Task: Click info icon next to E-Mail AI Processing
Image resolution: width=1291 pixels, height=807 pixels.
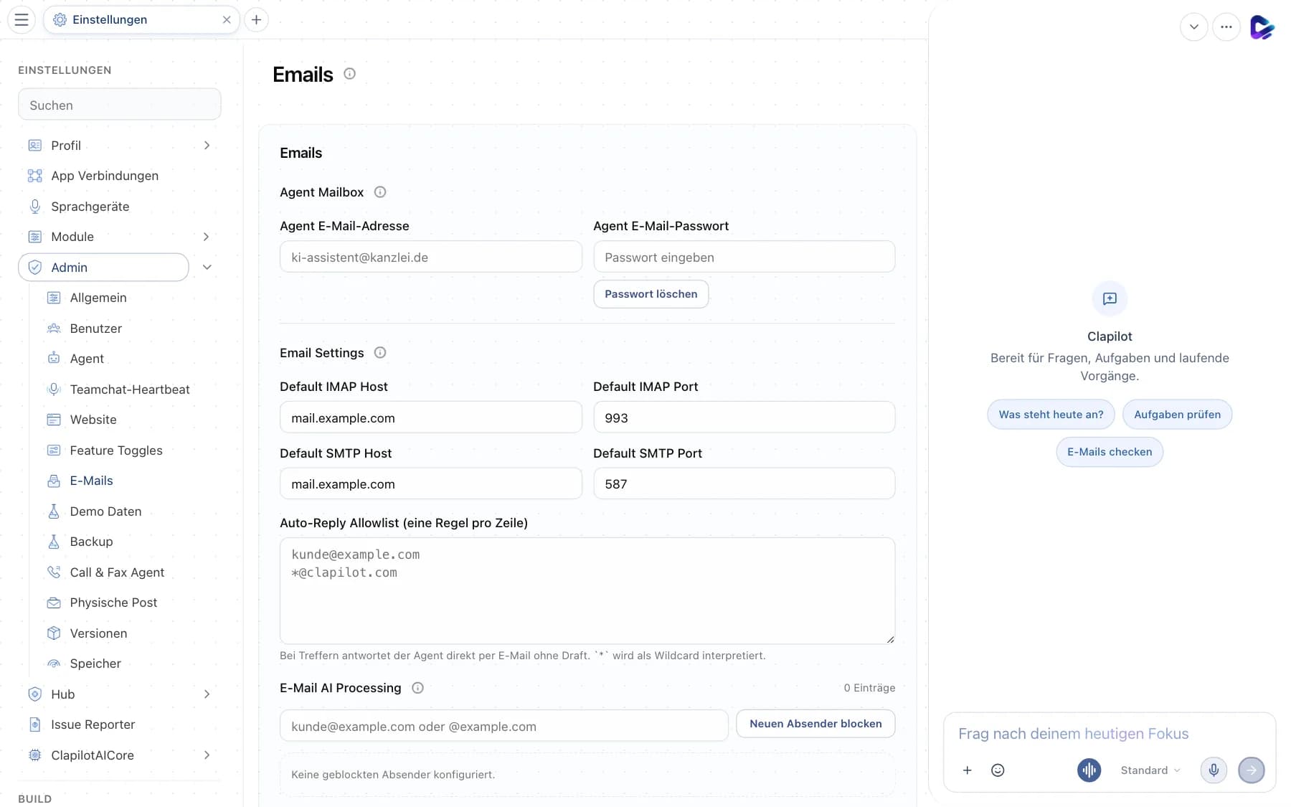Action: tap(417, 687)
